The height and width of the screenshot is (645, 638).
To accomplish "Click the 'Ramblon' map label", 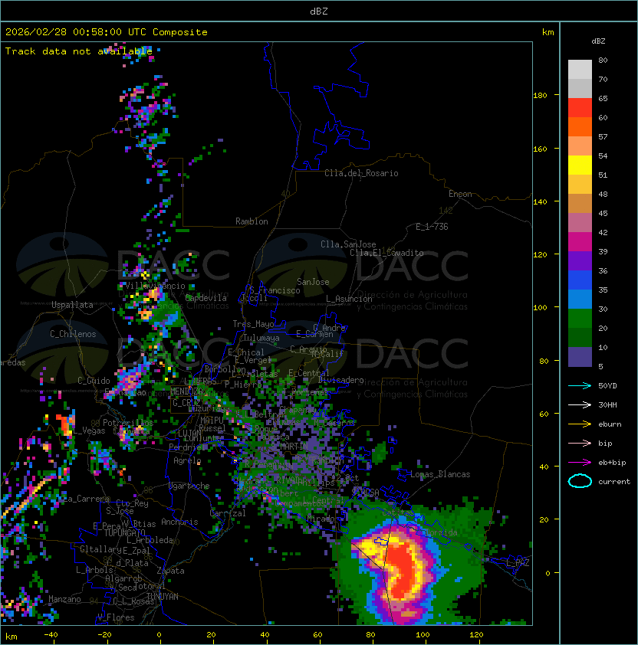I will click(x=252, y=221).
